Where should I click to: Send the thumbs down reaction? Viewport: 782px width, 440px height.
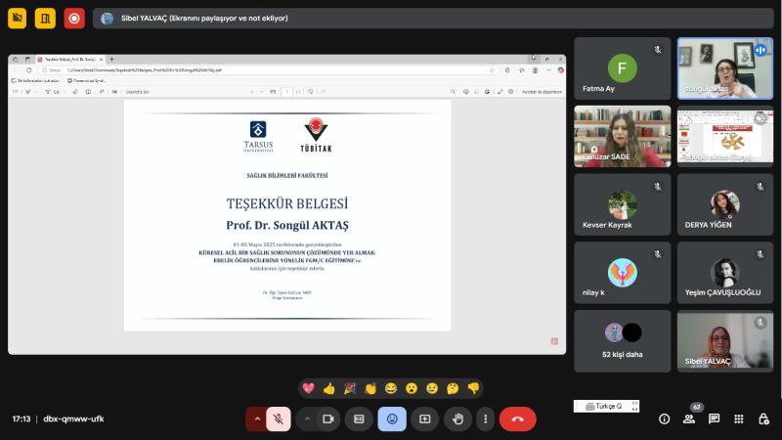point(473,388)
